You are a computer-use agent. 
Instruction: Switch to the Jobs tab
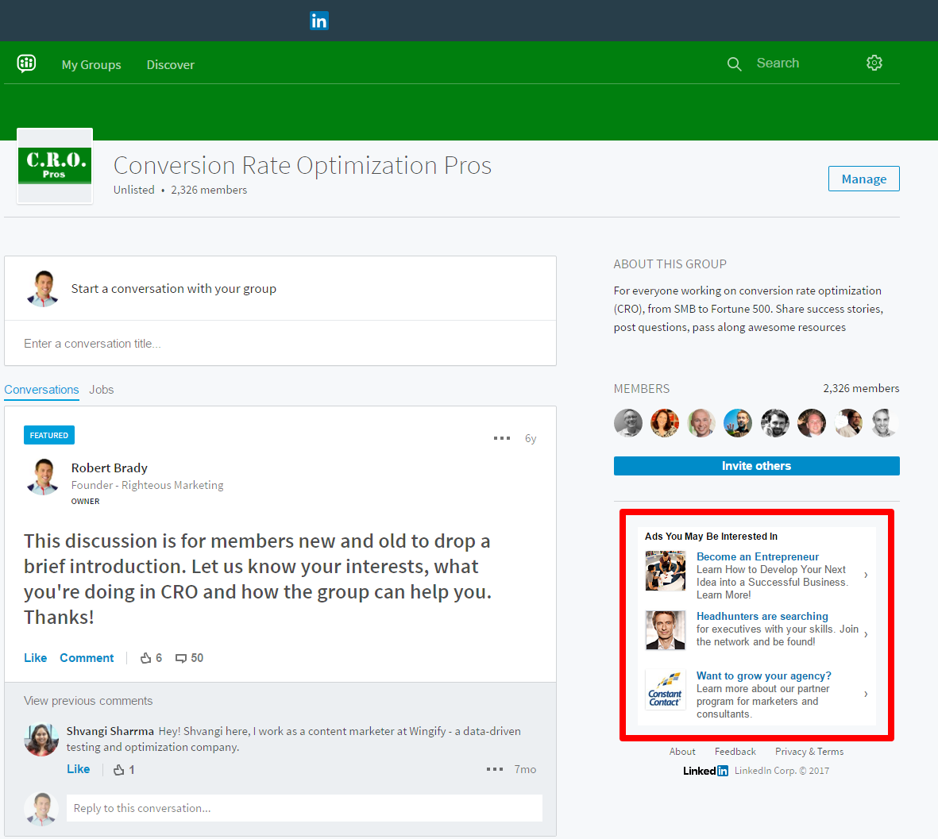point(102,390)
